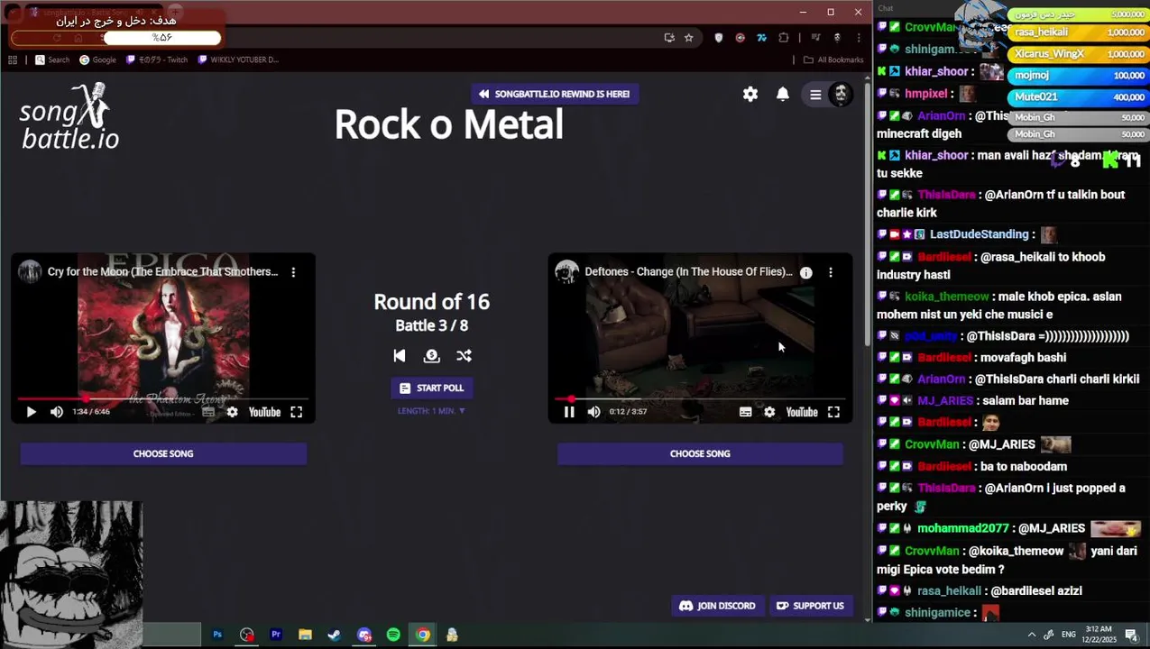Choose the Cry for the Moon song
1150x649 pixels.
[x=163, y=453]
